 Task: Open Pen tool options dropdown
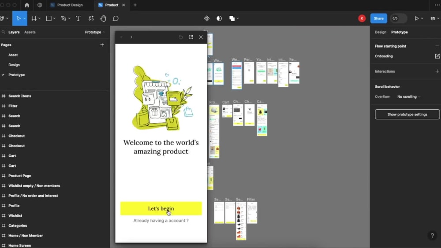[69, 18]
